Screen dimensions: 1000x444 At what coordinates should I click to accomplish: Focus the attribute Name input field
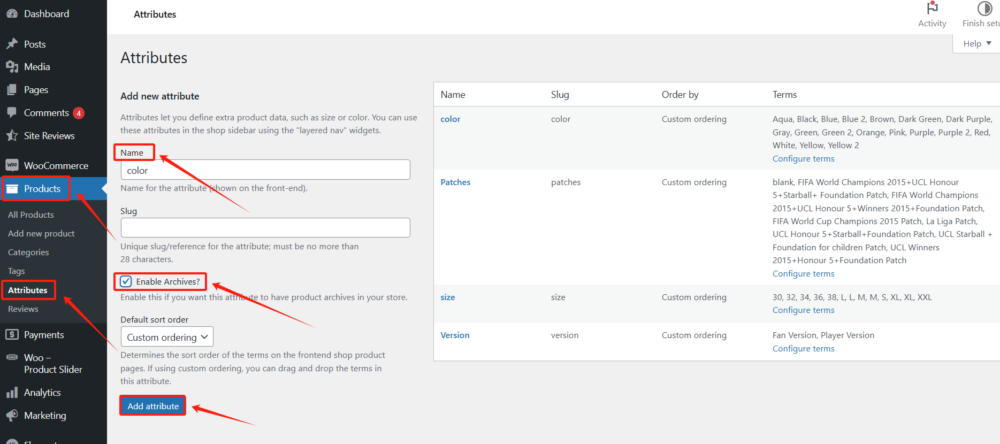click(265, 170)
